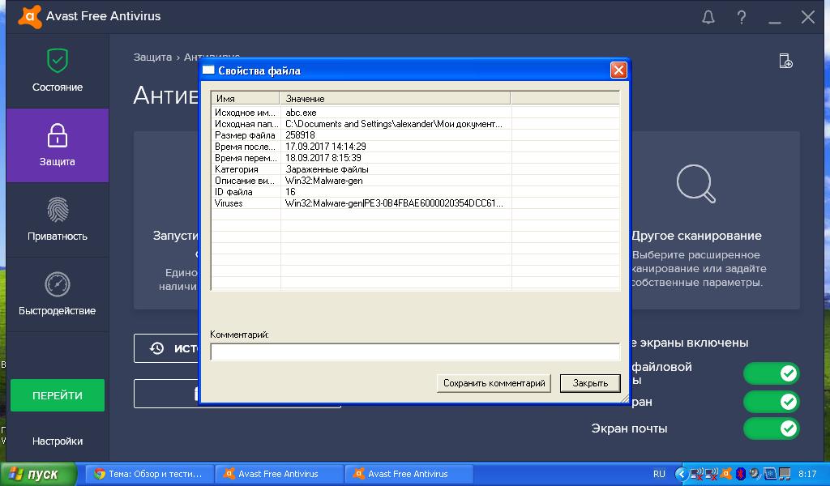The height and width of the screenshot is (486, 830).
Task: Click the Avast logo in title bar
Action: click(x=30, y=16)
